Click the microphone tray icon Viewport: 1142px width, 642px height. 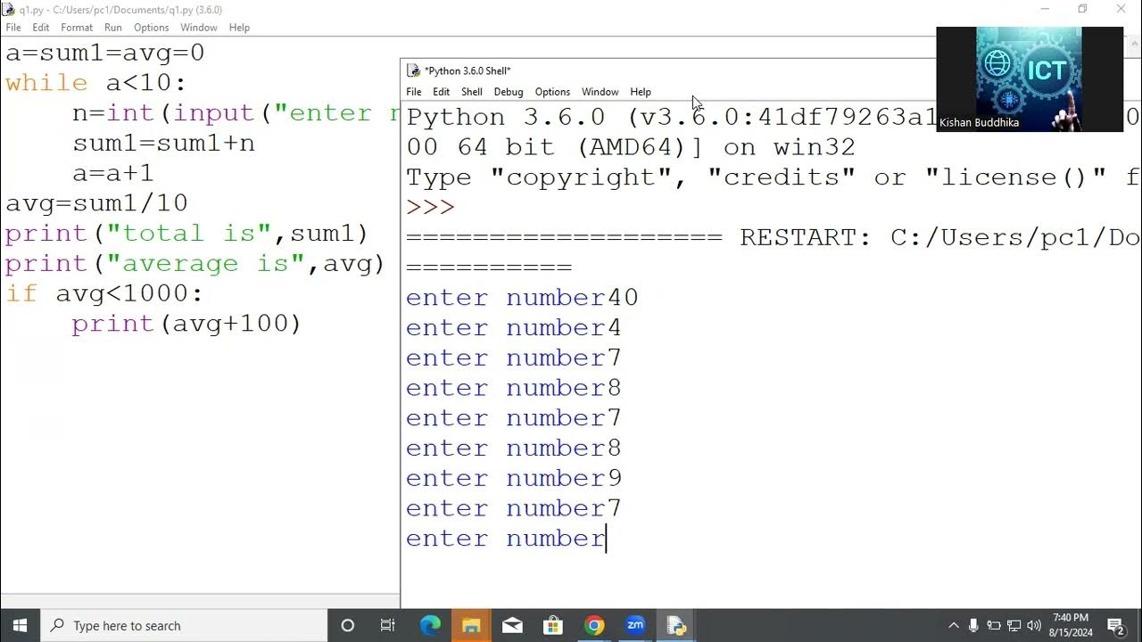973,626
